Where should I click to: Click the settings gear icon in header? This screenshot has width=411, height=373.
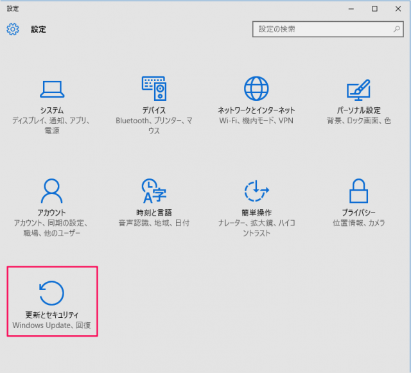(x=13, y=29)
